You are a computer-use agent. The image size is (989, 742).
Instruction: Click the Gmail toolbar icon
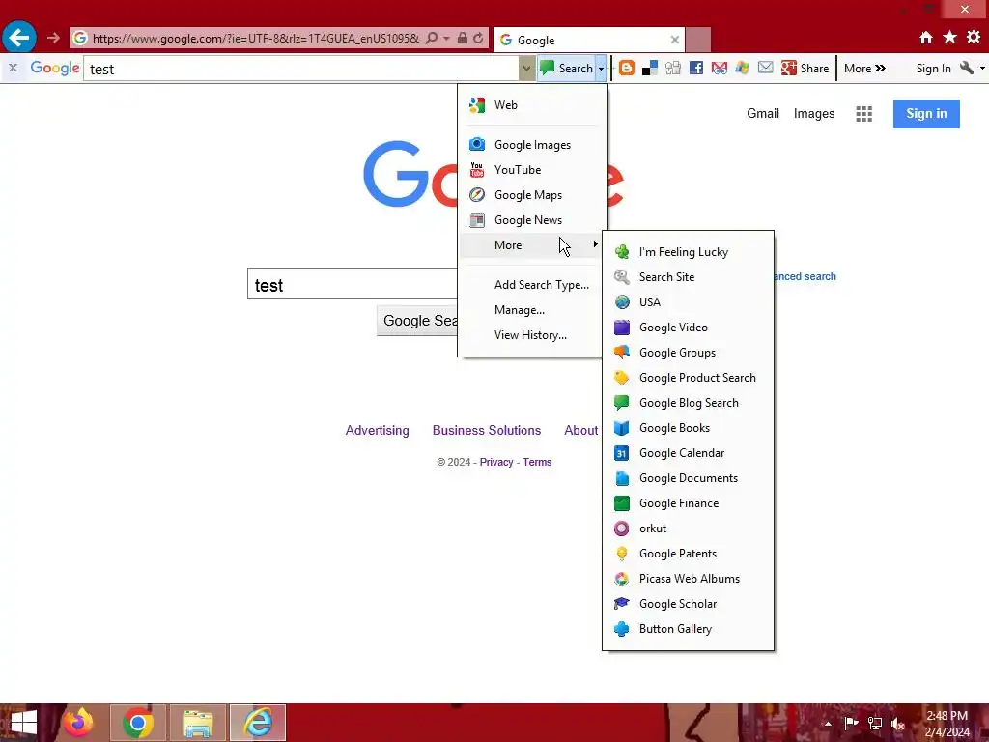click(719, 69)
